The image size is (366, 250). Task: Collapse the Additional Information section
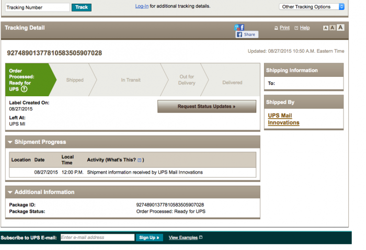pos(10,192)
